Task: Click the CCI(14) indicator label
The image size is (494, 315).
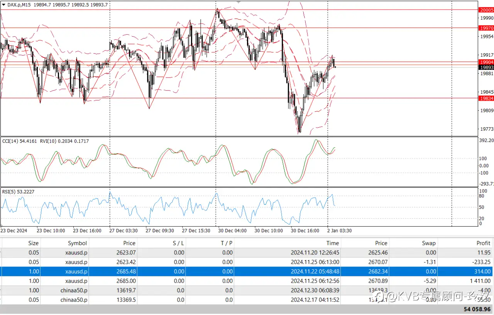Action: [19, 141]
